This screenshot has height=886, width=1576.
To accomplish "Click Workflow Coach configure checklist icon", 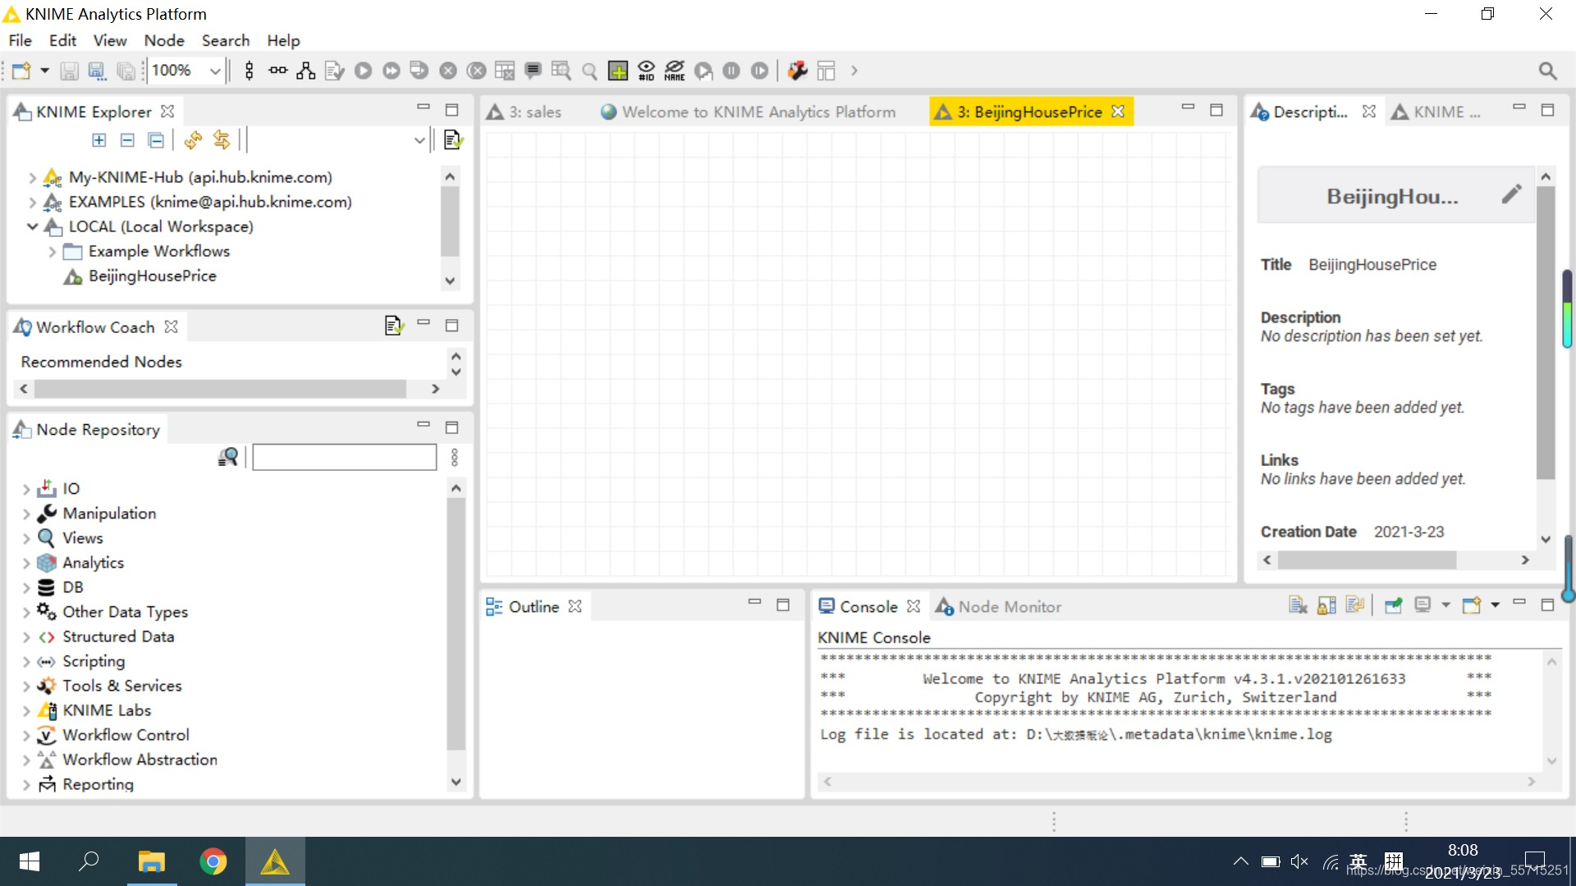I will (x=394, y=326).
